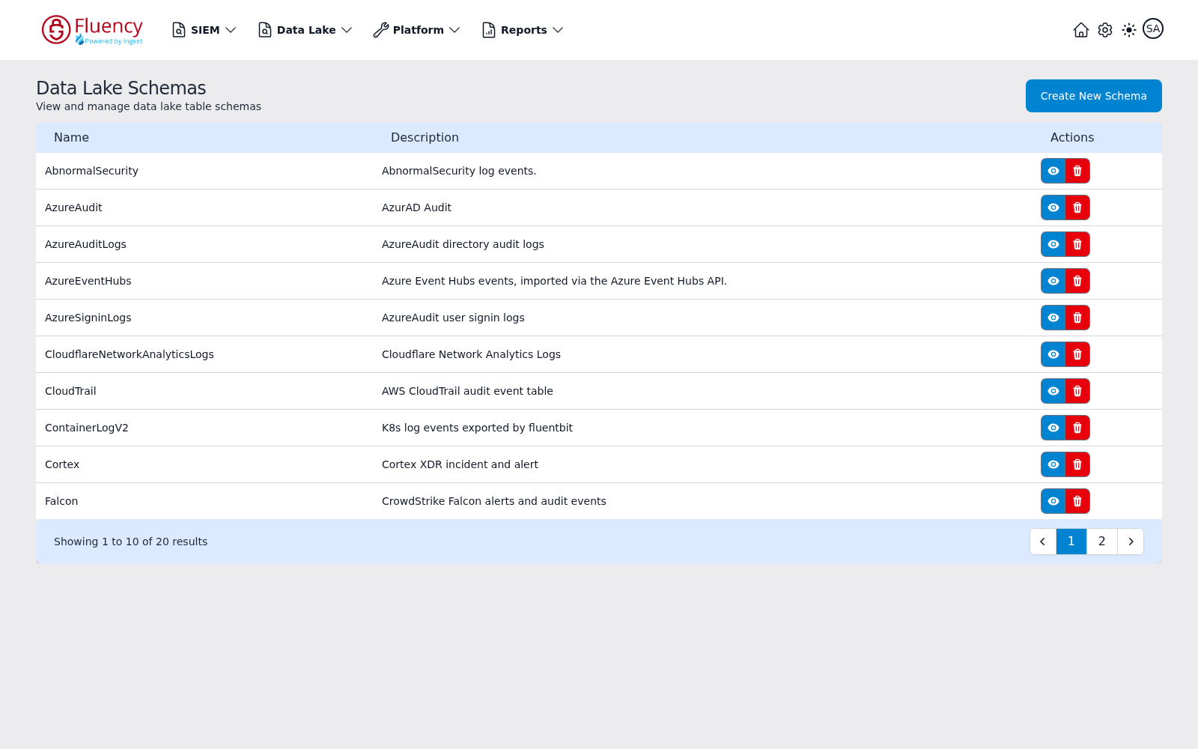Delete the AzureAuditLogs schema
The image size is (1198, 749).
[x=1077, y=244]
